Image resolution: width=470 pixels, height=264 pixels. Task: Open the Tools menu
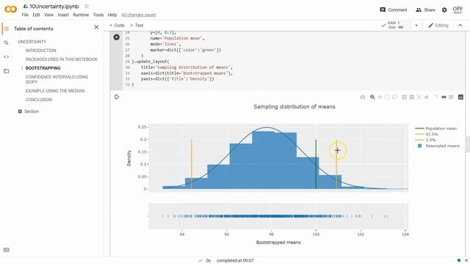coord(98,15)
